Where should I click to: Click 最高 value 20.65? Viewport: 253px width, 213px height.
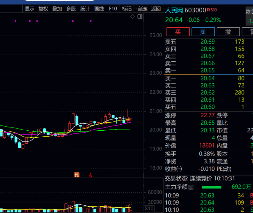coord(207,123)
